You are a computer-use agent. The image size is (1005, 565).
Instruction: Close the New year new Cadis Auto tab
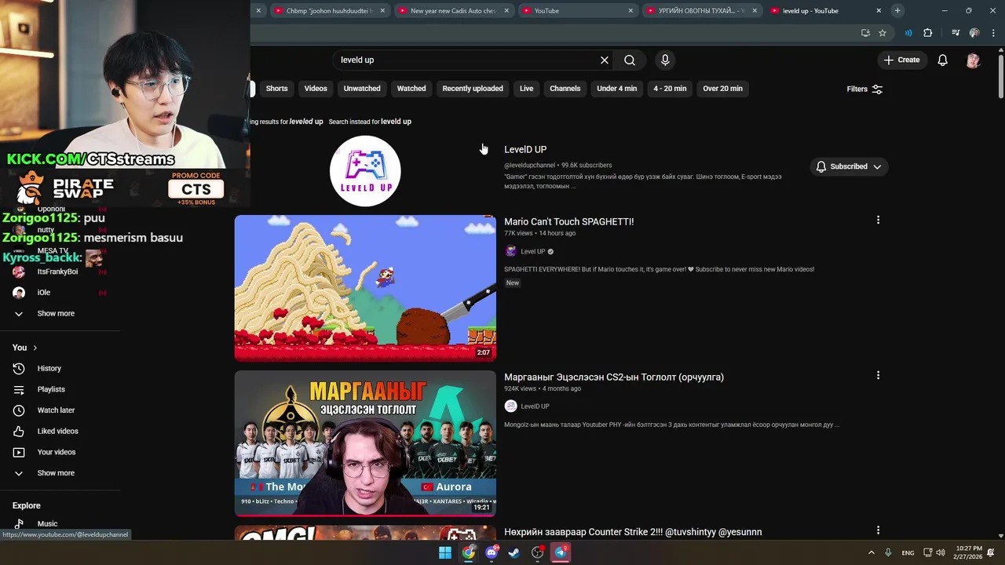(506, 11)
